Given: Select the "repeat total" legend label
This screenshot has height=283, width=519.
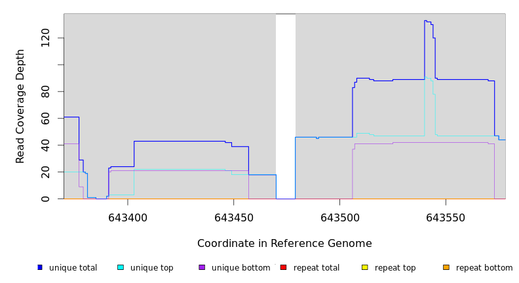Looking at the screenshot, I should (x=317, y=268).
